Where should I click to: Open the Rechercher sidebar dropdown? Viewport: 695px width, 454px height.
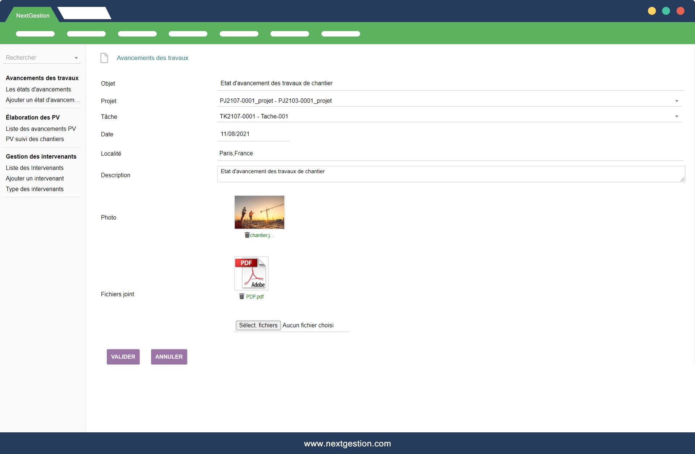pyautogui.click(x=76, y=58)
